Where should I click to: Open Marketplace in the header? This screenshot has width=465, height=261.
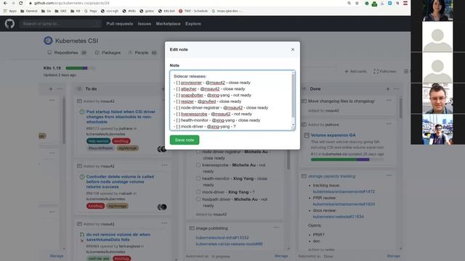point(168,24)
